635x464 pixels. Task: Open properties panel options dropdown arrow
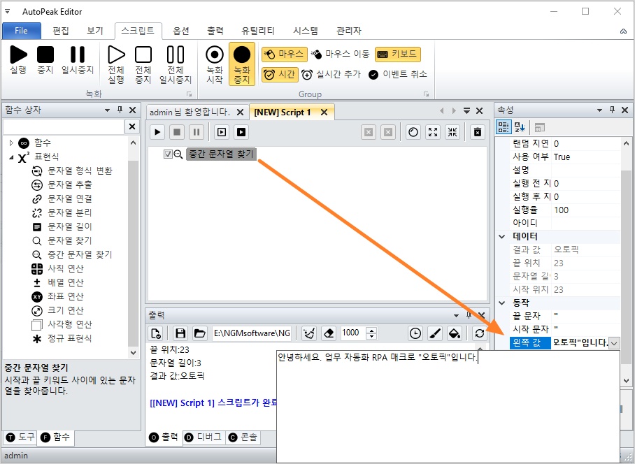click(599, 110)
